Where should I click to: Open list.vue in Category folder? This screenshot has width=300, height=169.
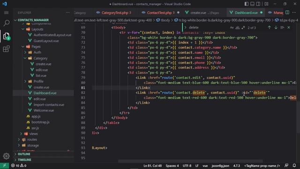(41, 76)
